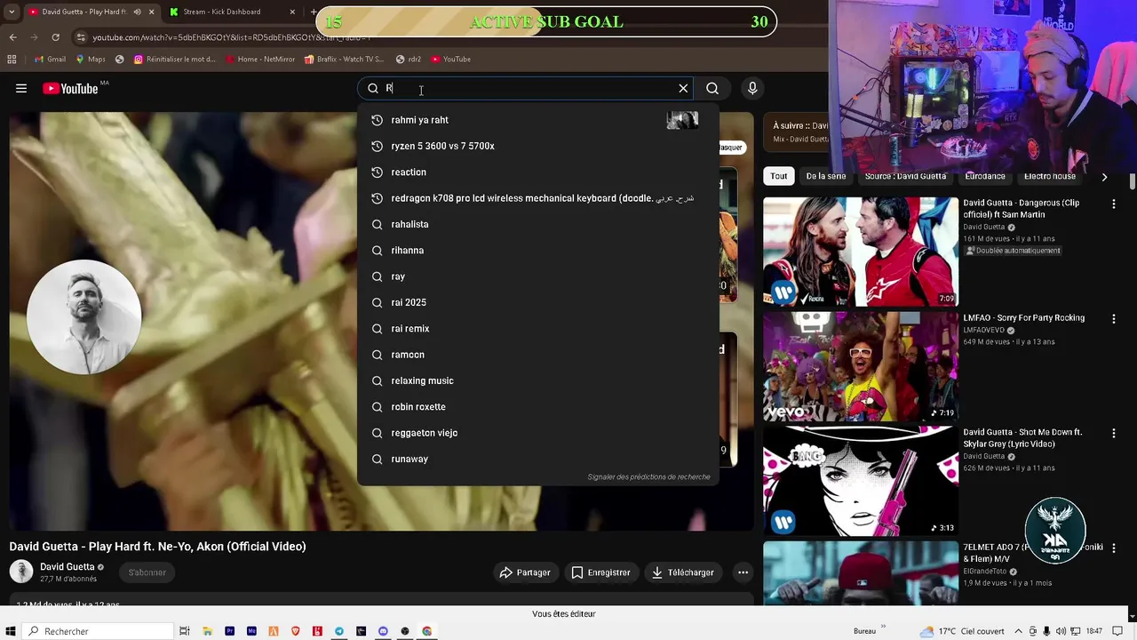The image size is (1137, 640).
Task: Go to the YouTube home logo
Action: click(x=70, y=88)
